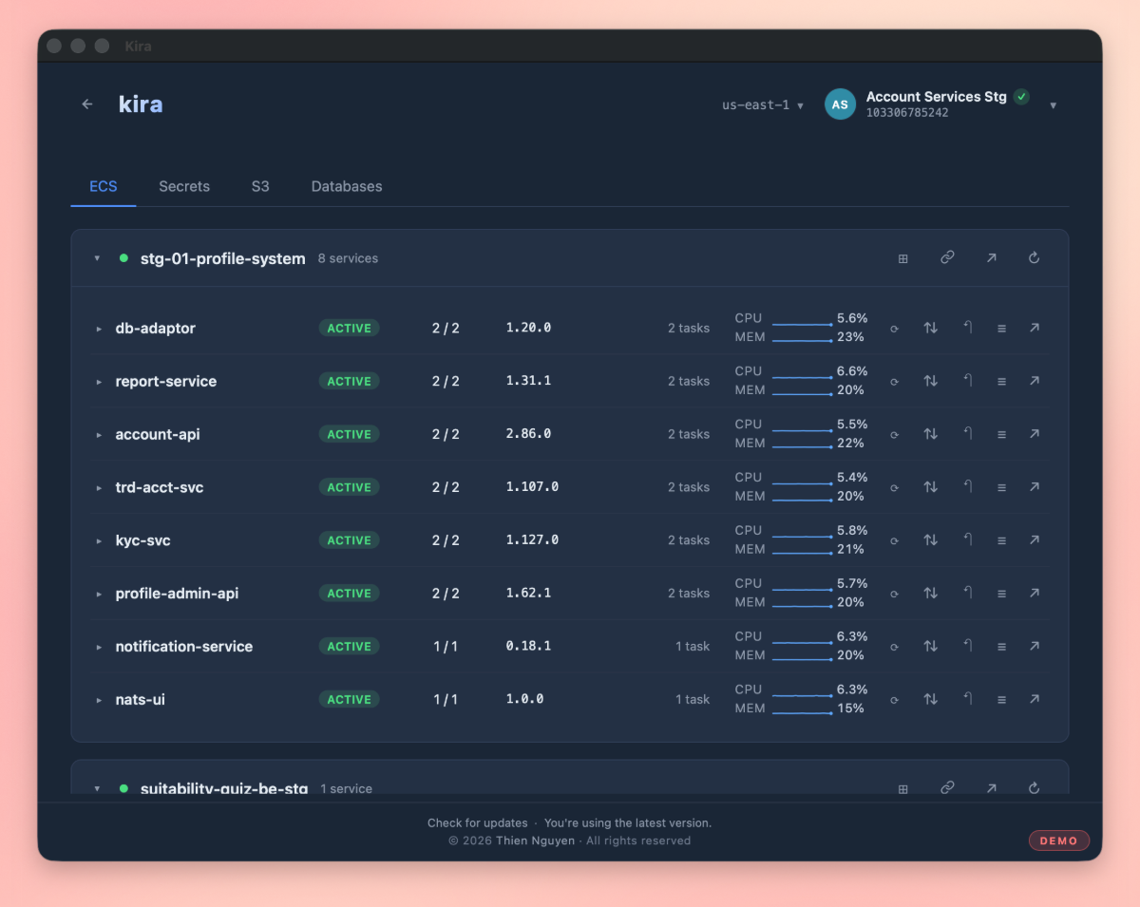Switch to the Databases tab
This screenshot has height=907, width=1140.
pyautogui.click(x=347, y=186)
